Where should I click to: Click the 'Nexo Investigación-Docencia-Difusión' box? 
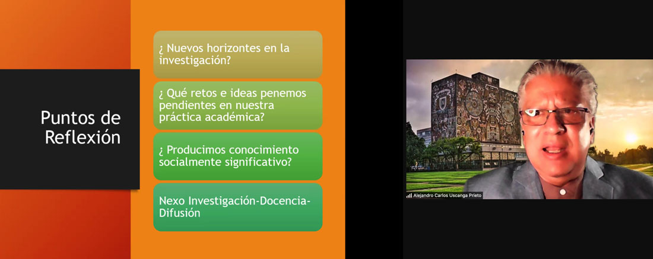(x=238, y=207)
